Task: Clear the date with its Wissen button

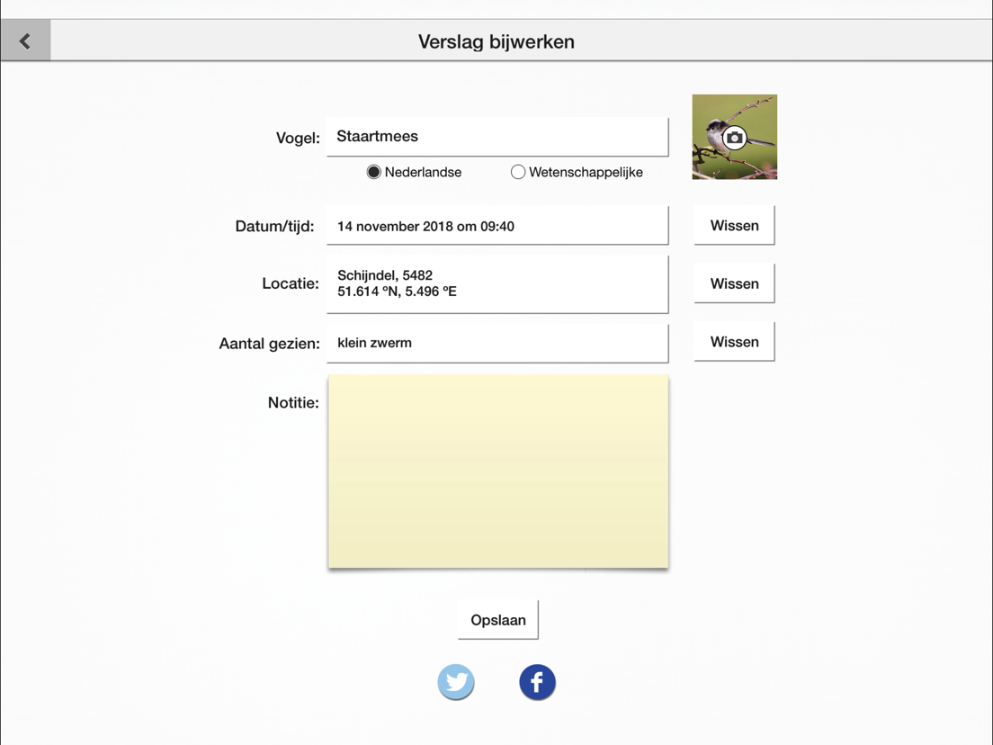Action: (734, 226)
